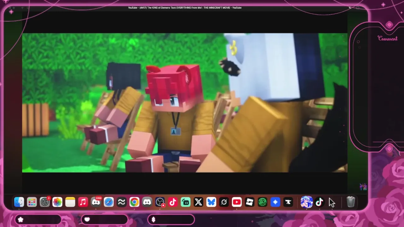Open the red TikTok icon in dock
Screen dimensions: 404x227
[x=173, y=202]
